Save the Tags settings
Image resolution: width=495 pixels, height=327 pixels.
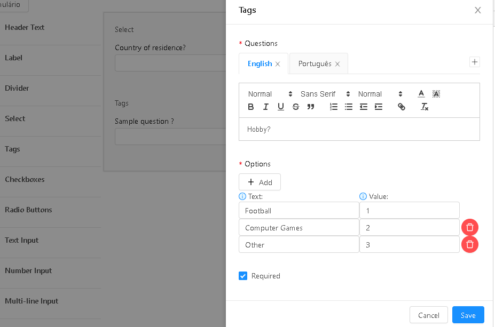(468, 315)
